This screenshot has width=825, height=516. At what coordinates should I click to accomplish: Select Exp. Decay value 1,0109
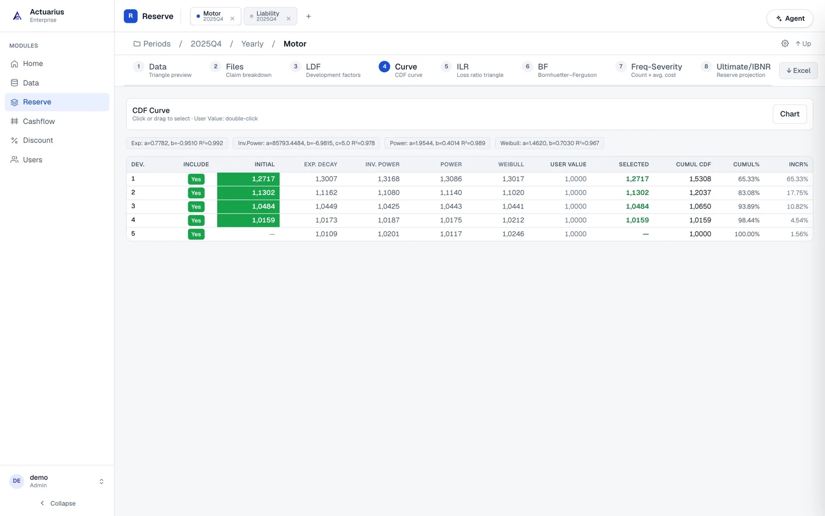(x=326, y=234)
